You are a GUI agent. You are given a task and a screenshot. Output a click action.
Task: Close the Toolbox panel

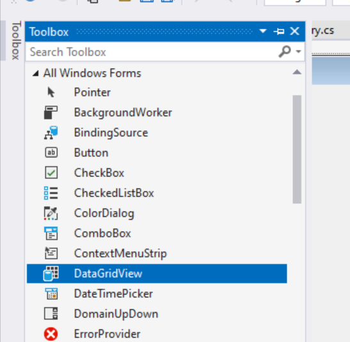pyautogui.click(x=294, y=31)
